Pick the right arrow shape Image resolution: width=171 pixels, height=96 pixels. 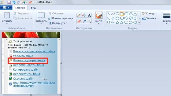pyautogui.click(x=126, y=18)
